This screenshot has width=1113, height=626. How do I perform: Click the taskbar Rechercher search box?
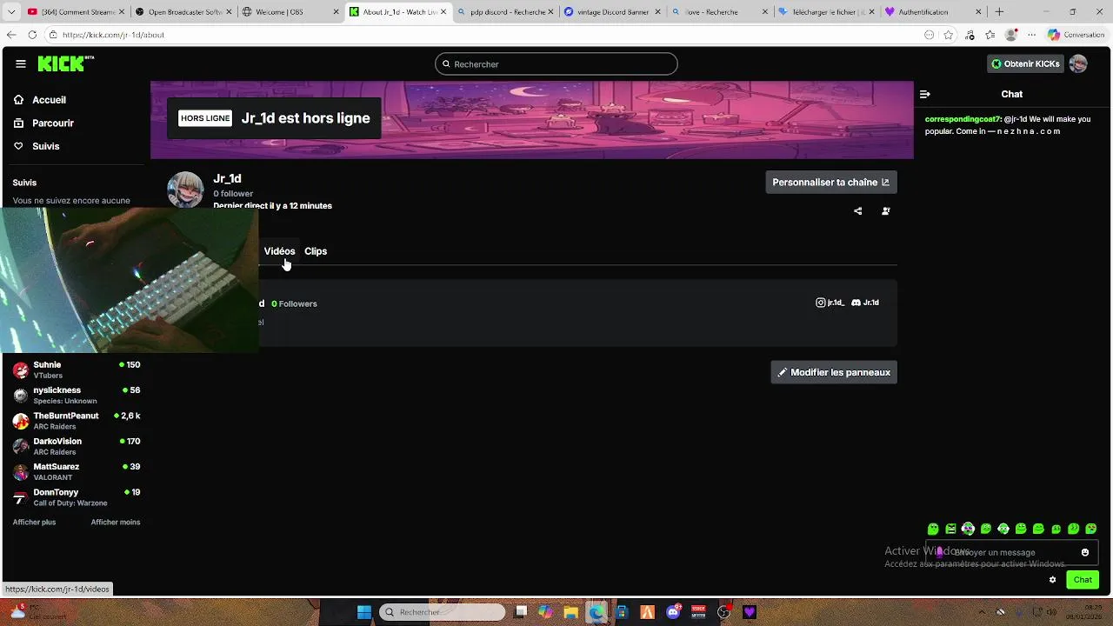coord(442,612)
